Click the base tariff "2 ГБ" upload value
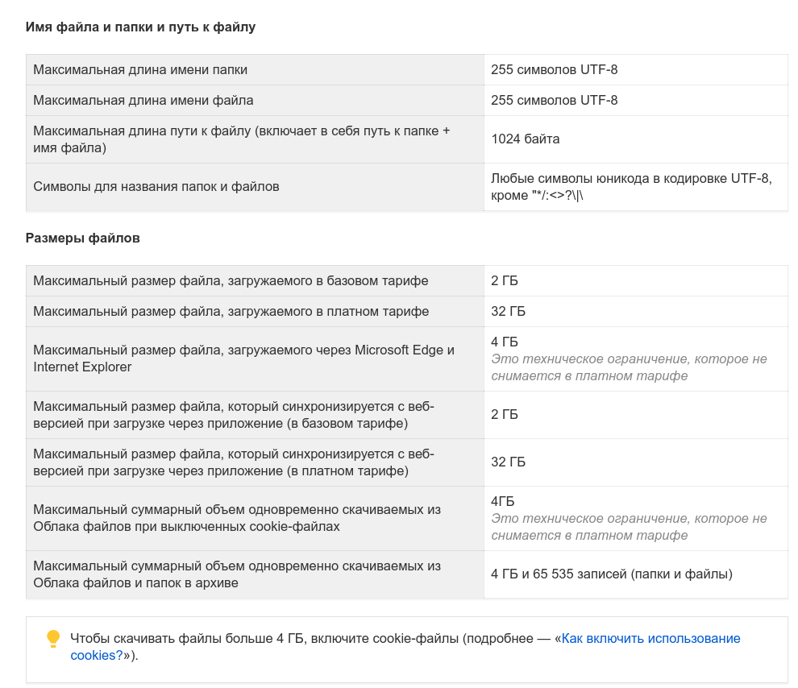Image resolution: width=798 pixels, height=688 pixels. coord(505,281)
